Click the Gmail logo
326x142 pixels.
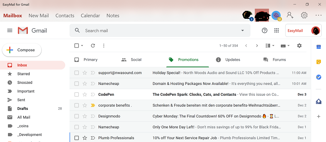32,30
